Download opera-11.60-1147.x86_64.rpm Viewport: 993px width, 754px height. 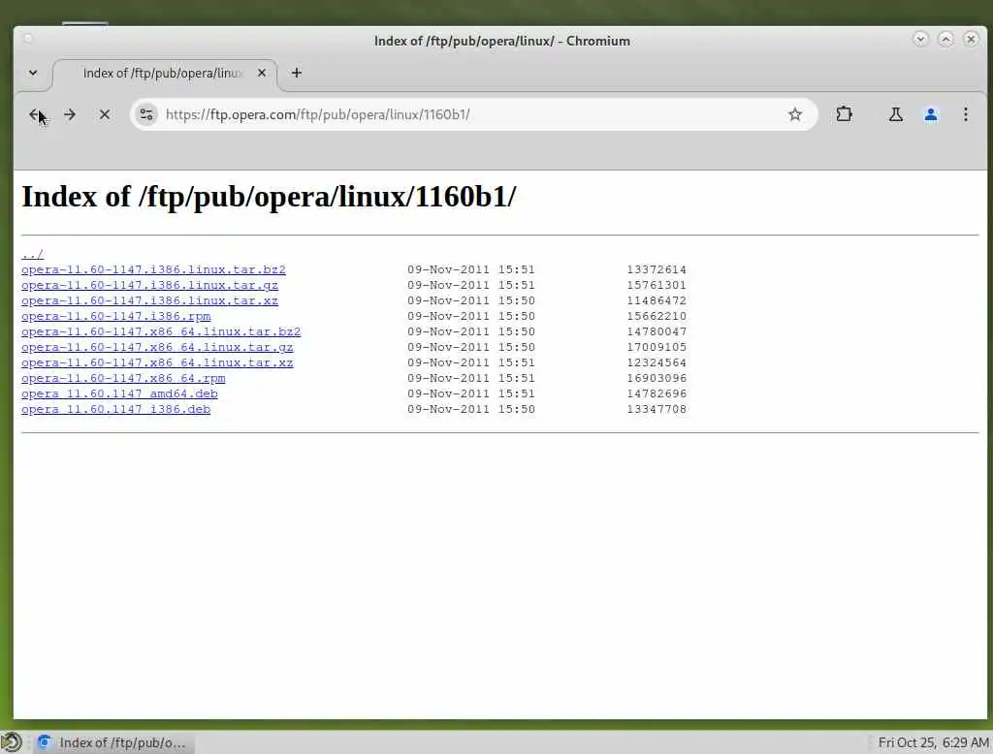coord(123,378)
